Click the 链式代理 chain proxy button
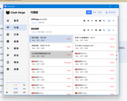This screenshot has height=101, width=127. 110,12
